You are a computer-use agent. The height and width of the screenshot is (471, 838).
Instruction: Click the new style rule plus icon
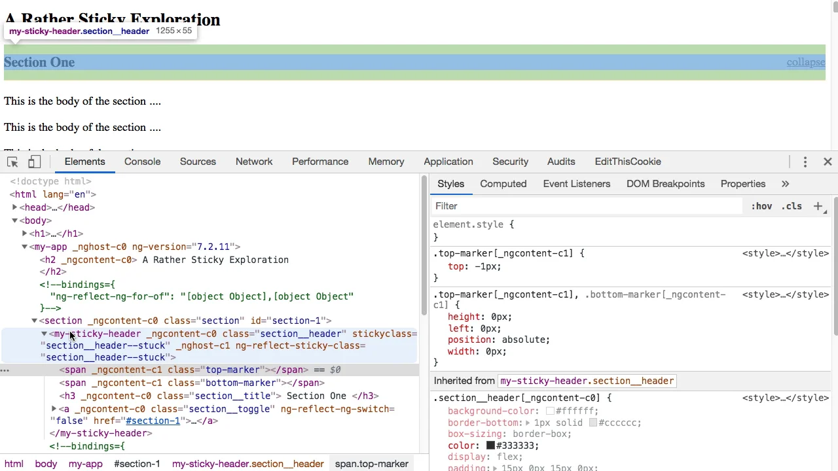818,206
